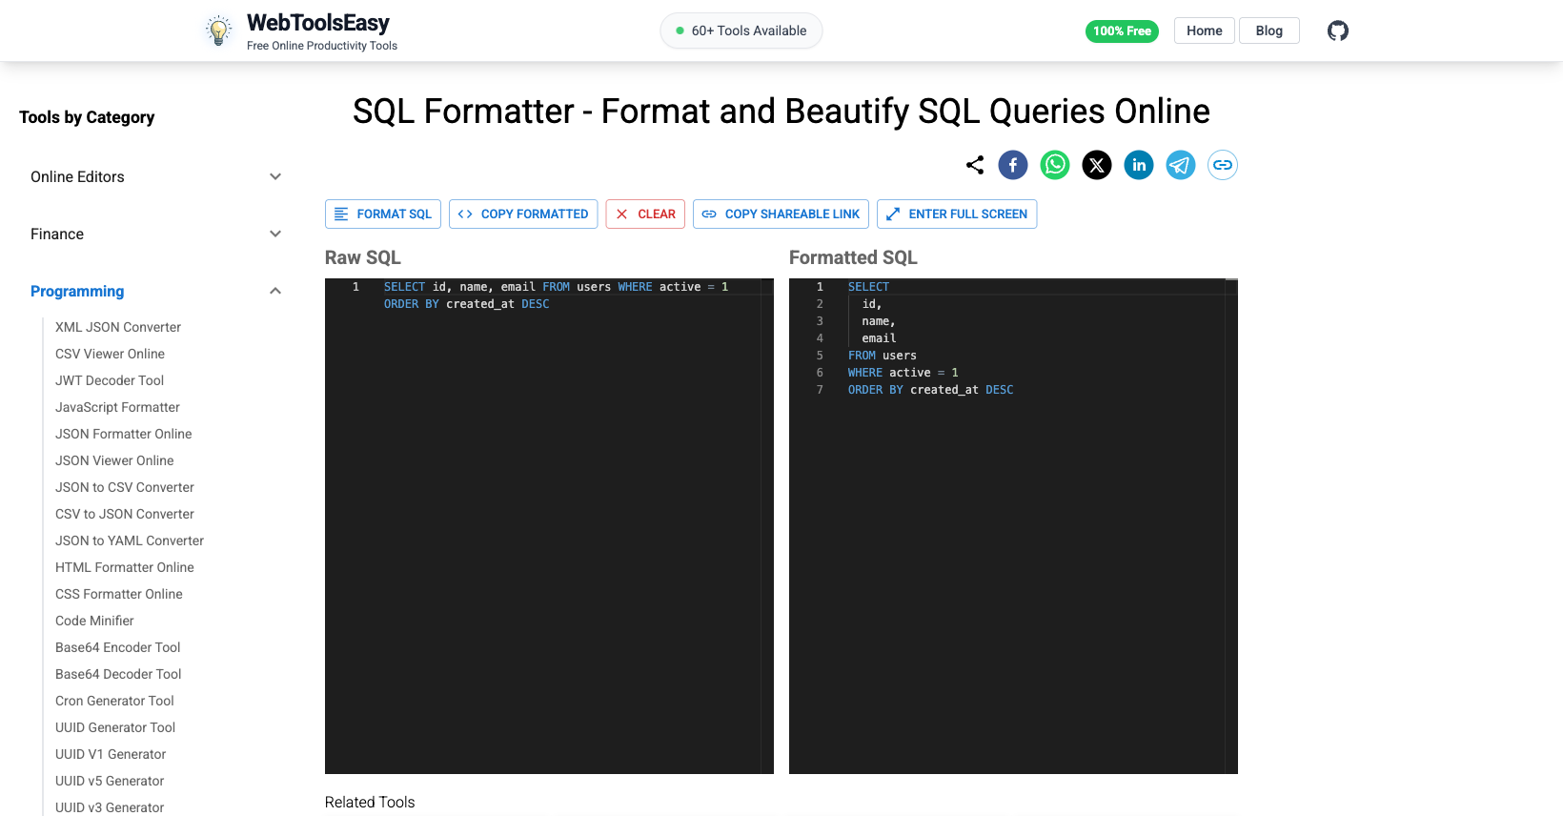Collapse the Programming category
This screenshot has height=816, width=1563.
pos(155,291)
